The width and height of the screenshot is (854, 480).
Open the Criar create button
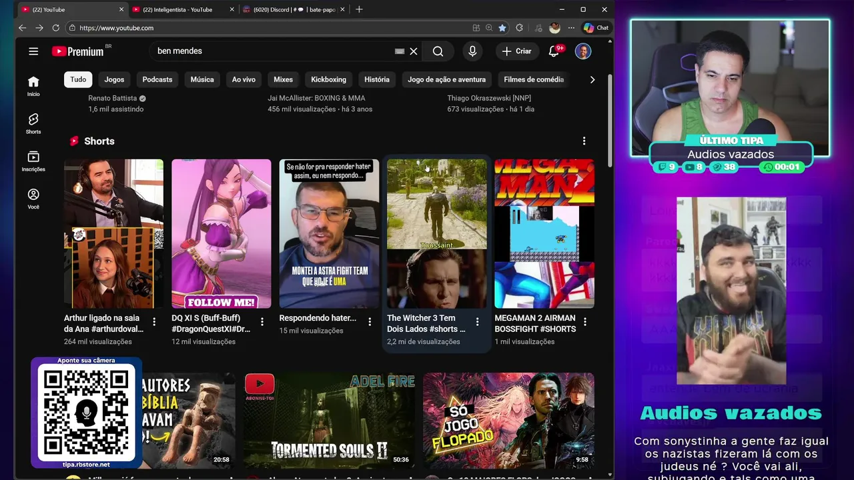[517, 51]
